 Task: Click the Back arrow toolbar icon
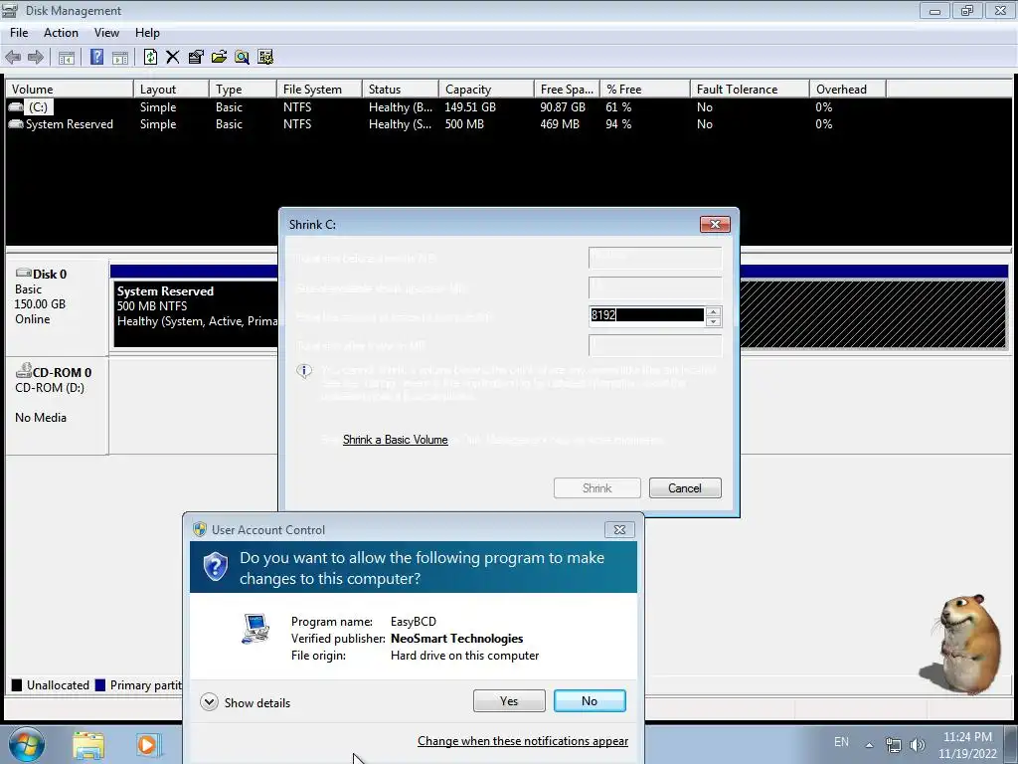[x=13, y=57]
